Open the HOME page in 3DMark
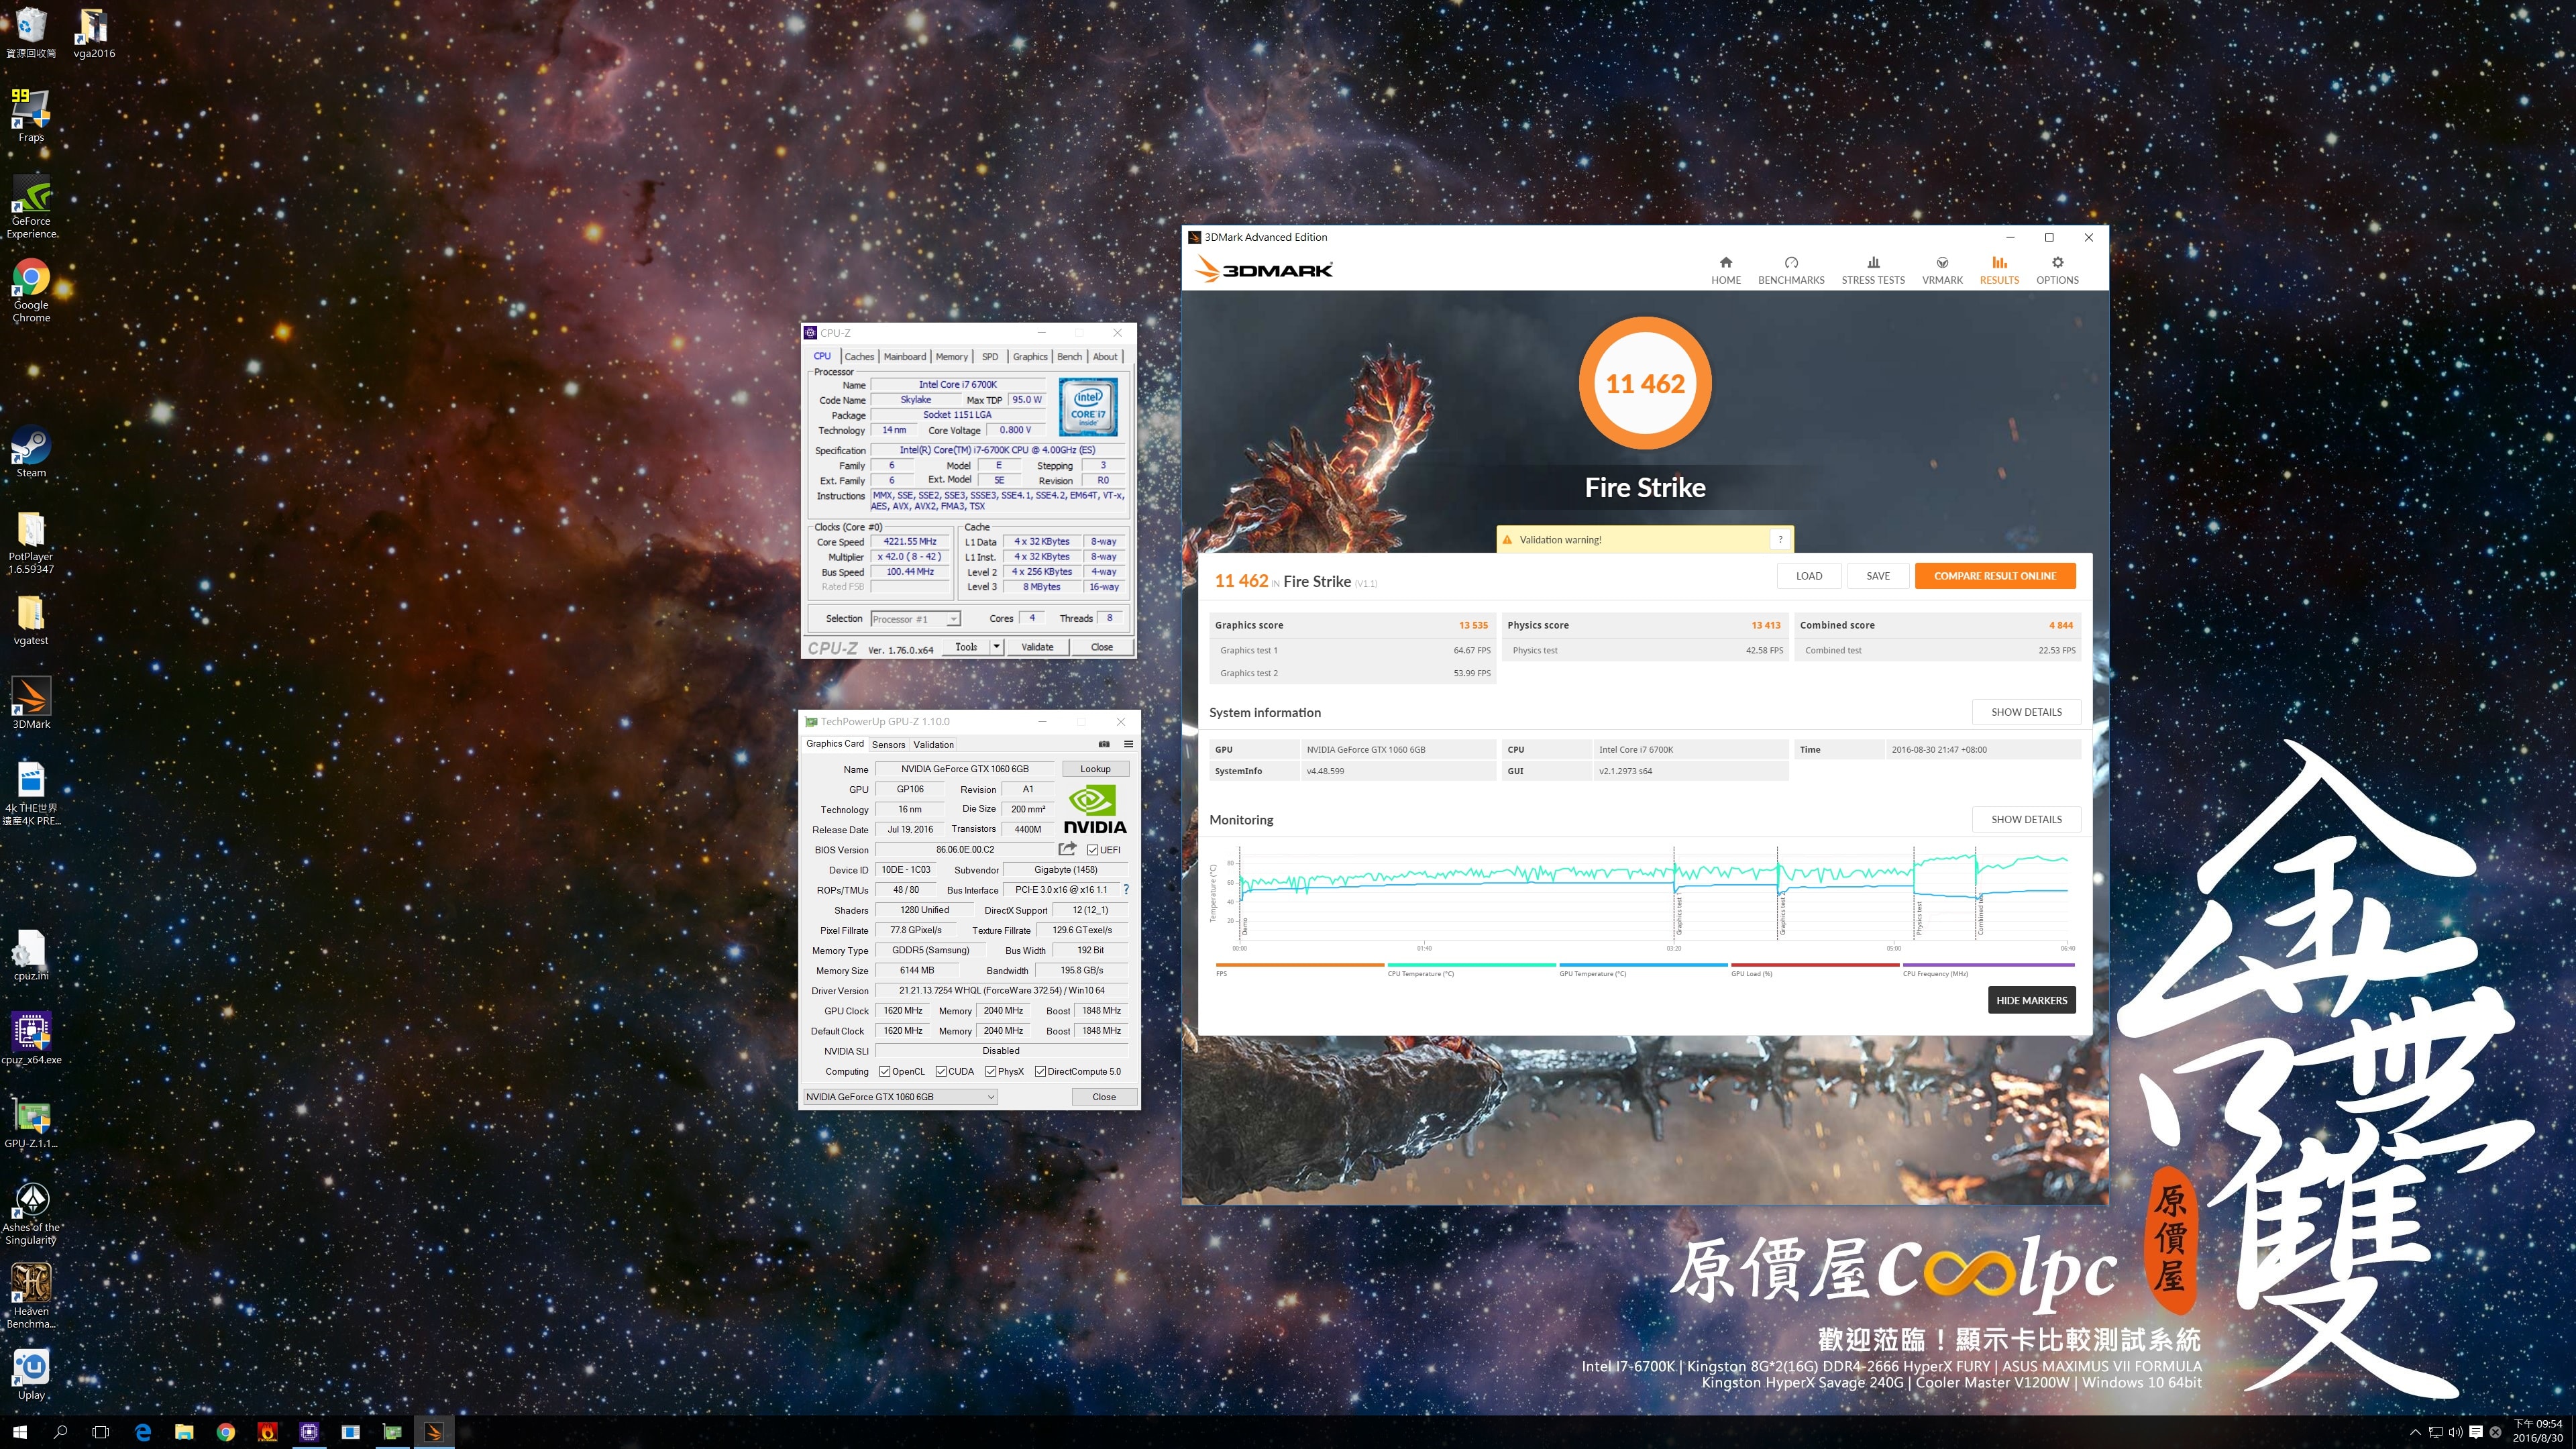This screenshot has width=2576, height=1449. pos(1725,270)
